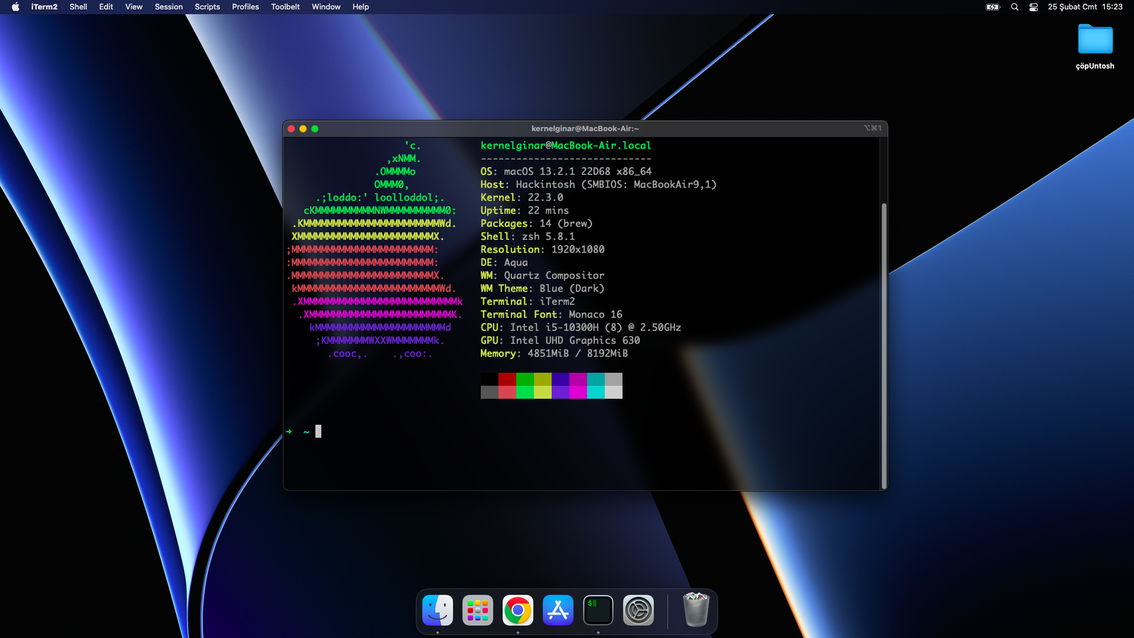Open Control Center icon

tap(1034, 7)
